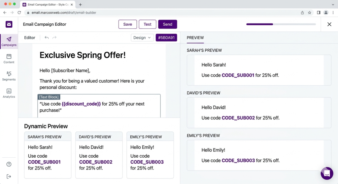Screen dimensions: 338x184
Task: Open the Campaigns sidebar section
Action: pos(9,41)
